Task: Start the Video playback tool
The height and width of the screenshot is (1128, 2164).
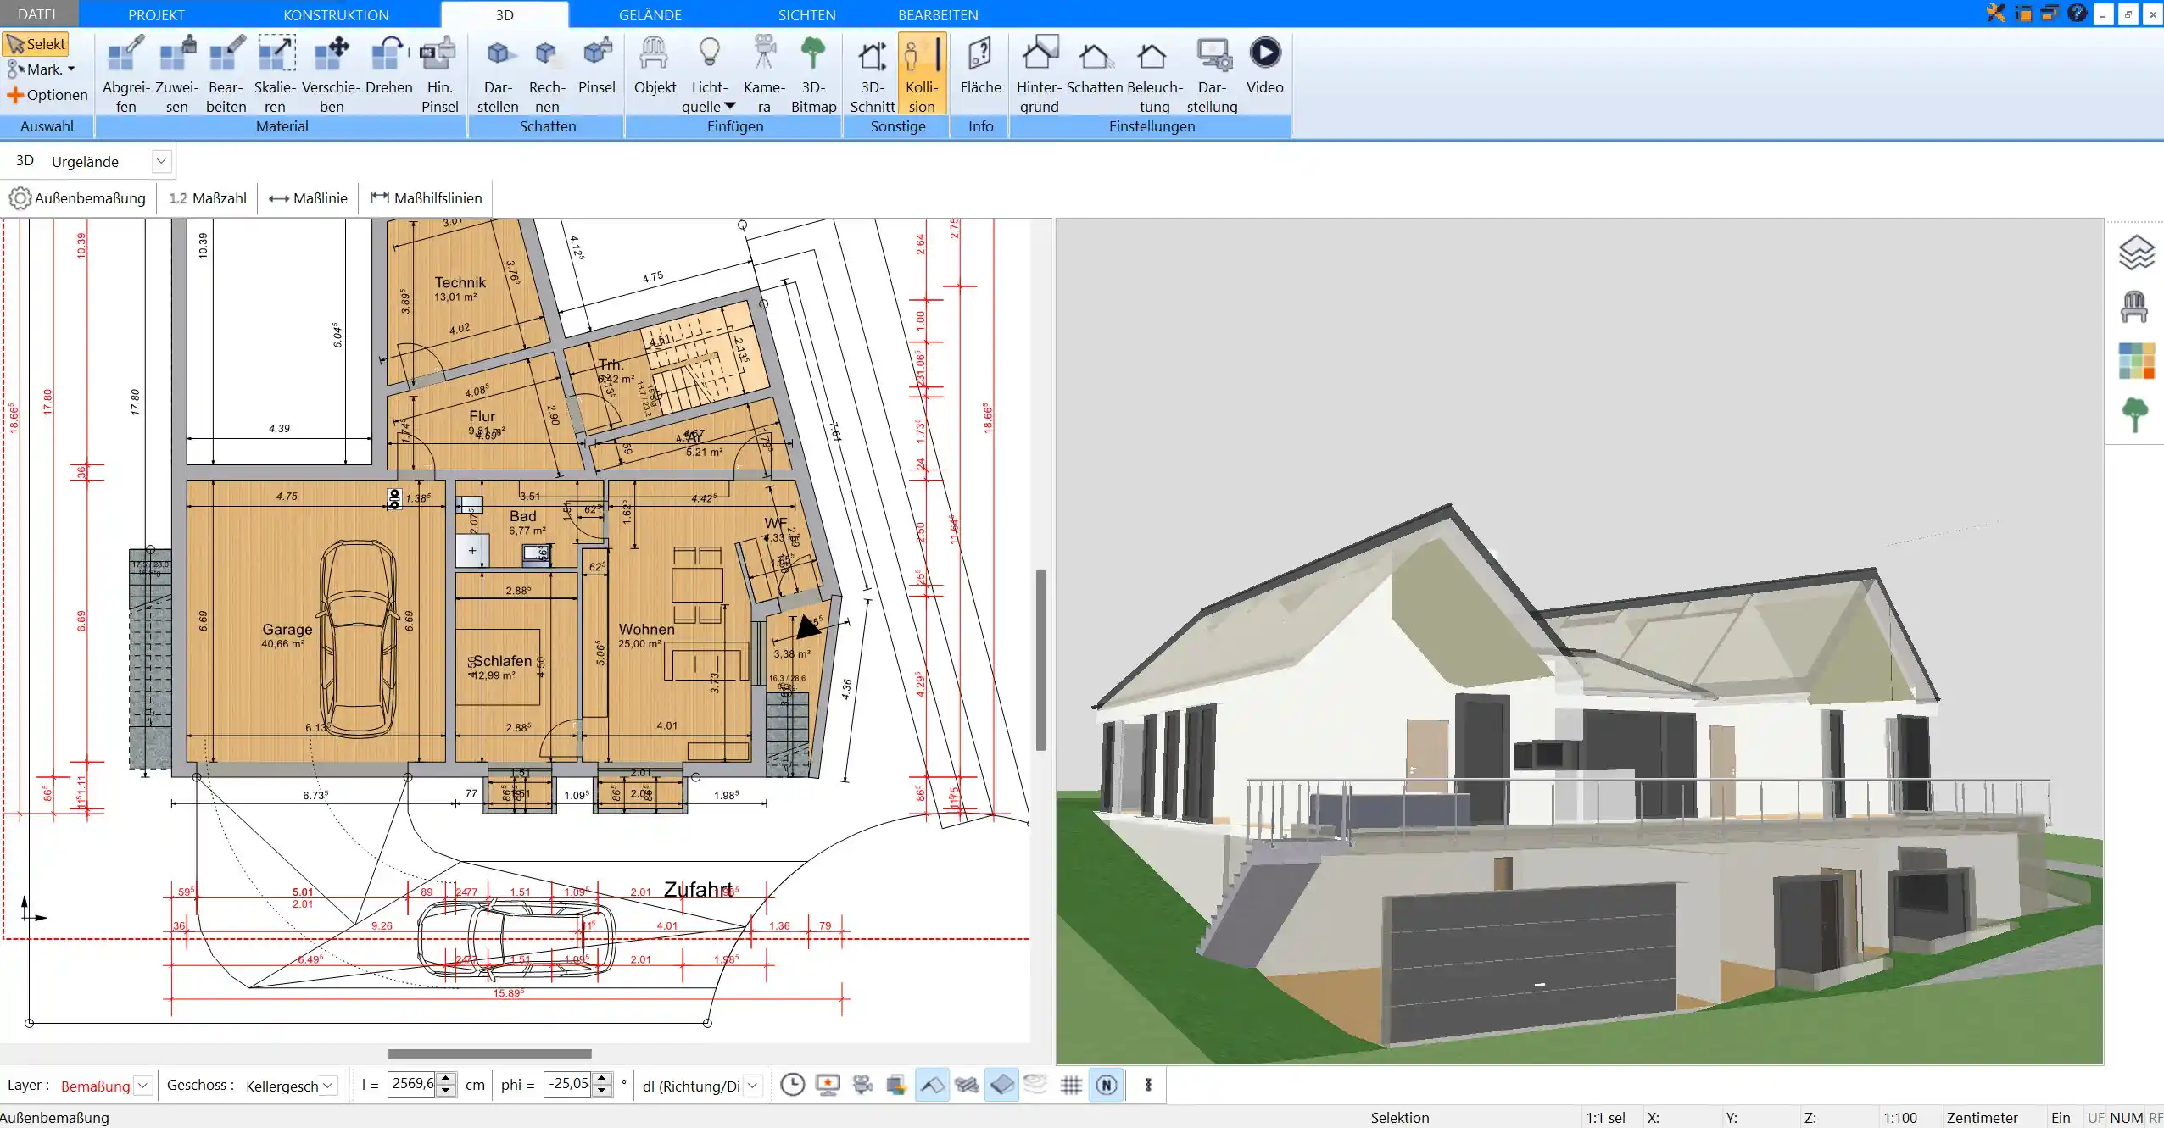Action: 1264,64
